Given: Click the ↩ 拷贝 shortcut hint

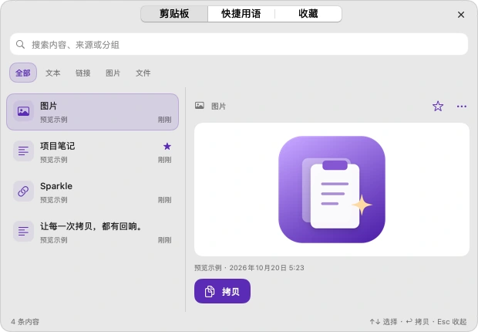Looking at the screenshot, I should 417,322.
